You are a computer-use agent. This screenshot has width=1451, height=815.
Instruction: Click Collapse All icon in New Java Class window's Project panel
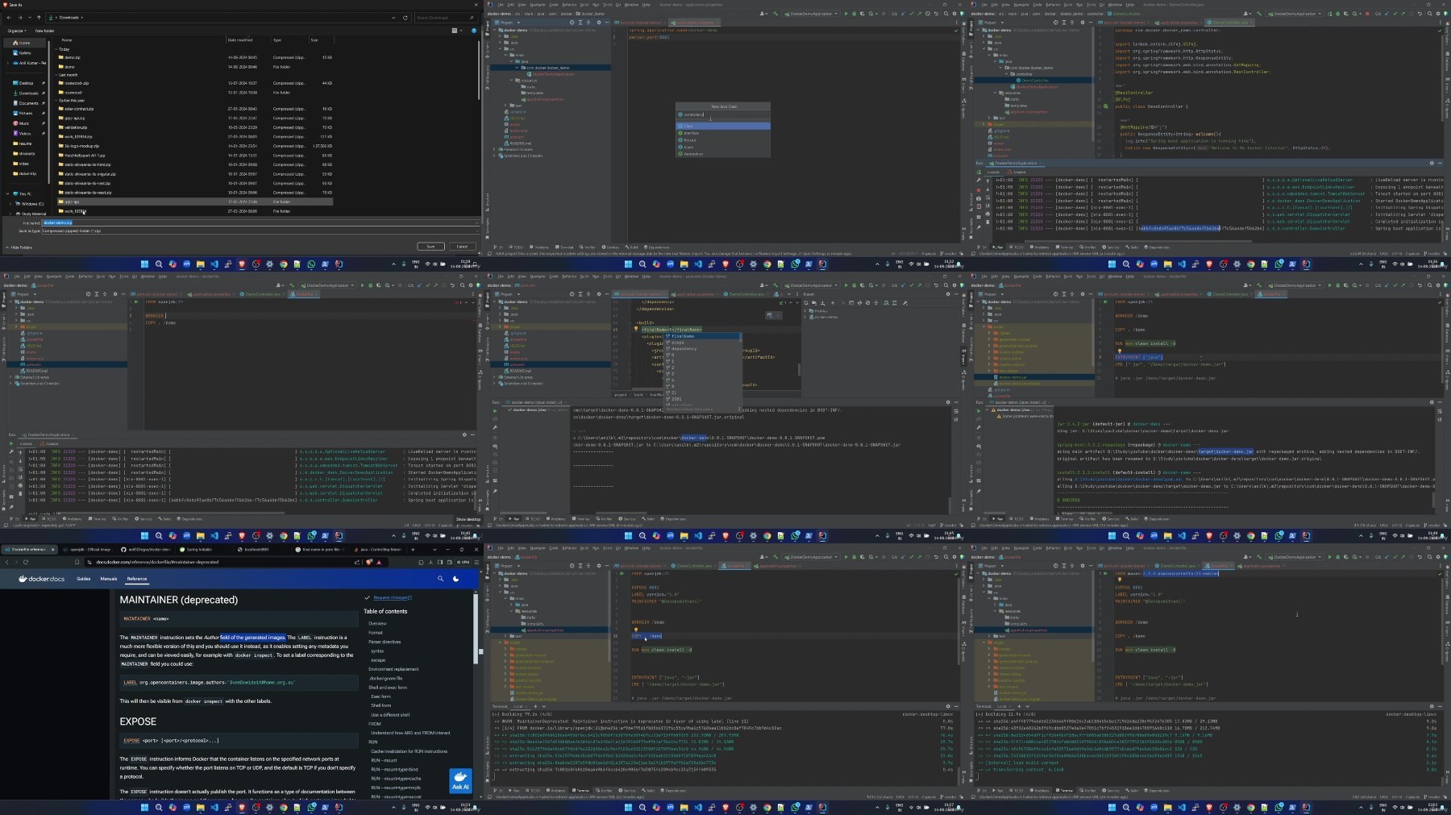point(588,23)
